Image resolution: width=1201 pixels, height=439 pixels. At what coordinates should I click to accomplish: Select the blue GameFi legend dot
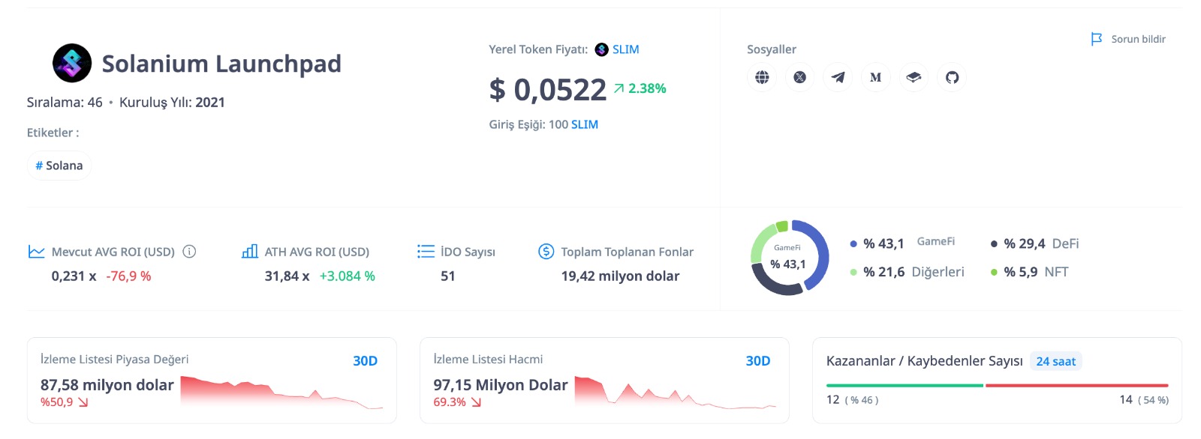(x=853, y=243)
